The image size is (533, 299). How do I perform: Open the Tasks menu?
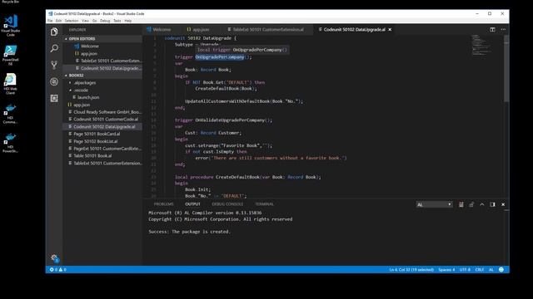point(117,21)
